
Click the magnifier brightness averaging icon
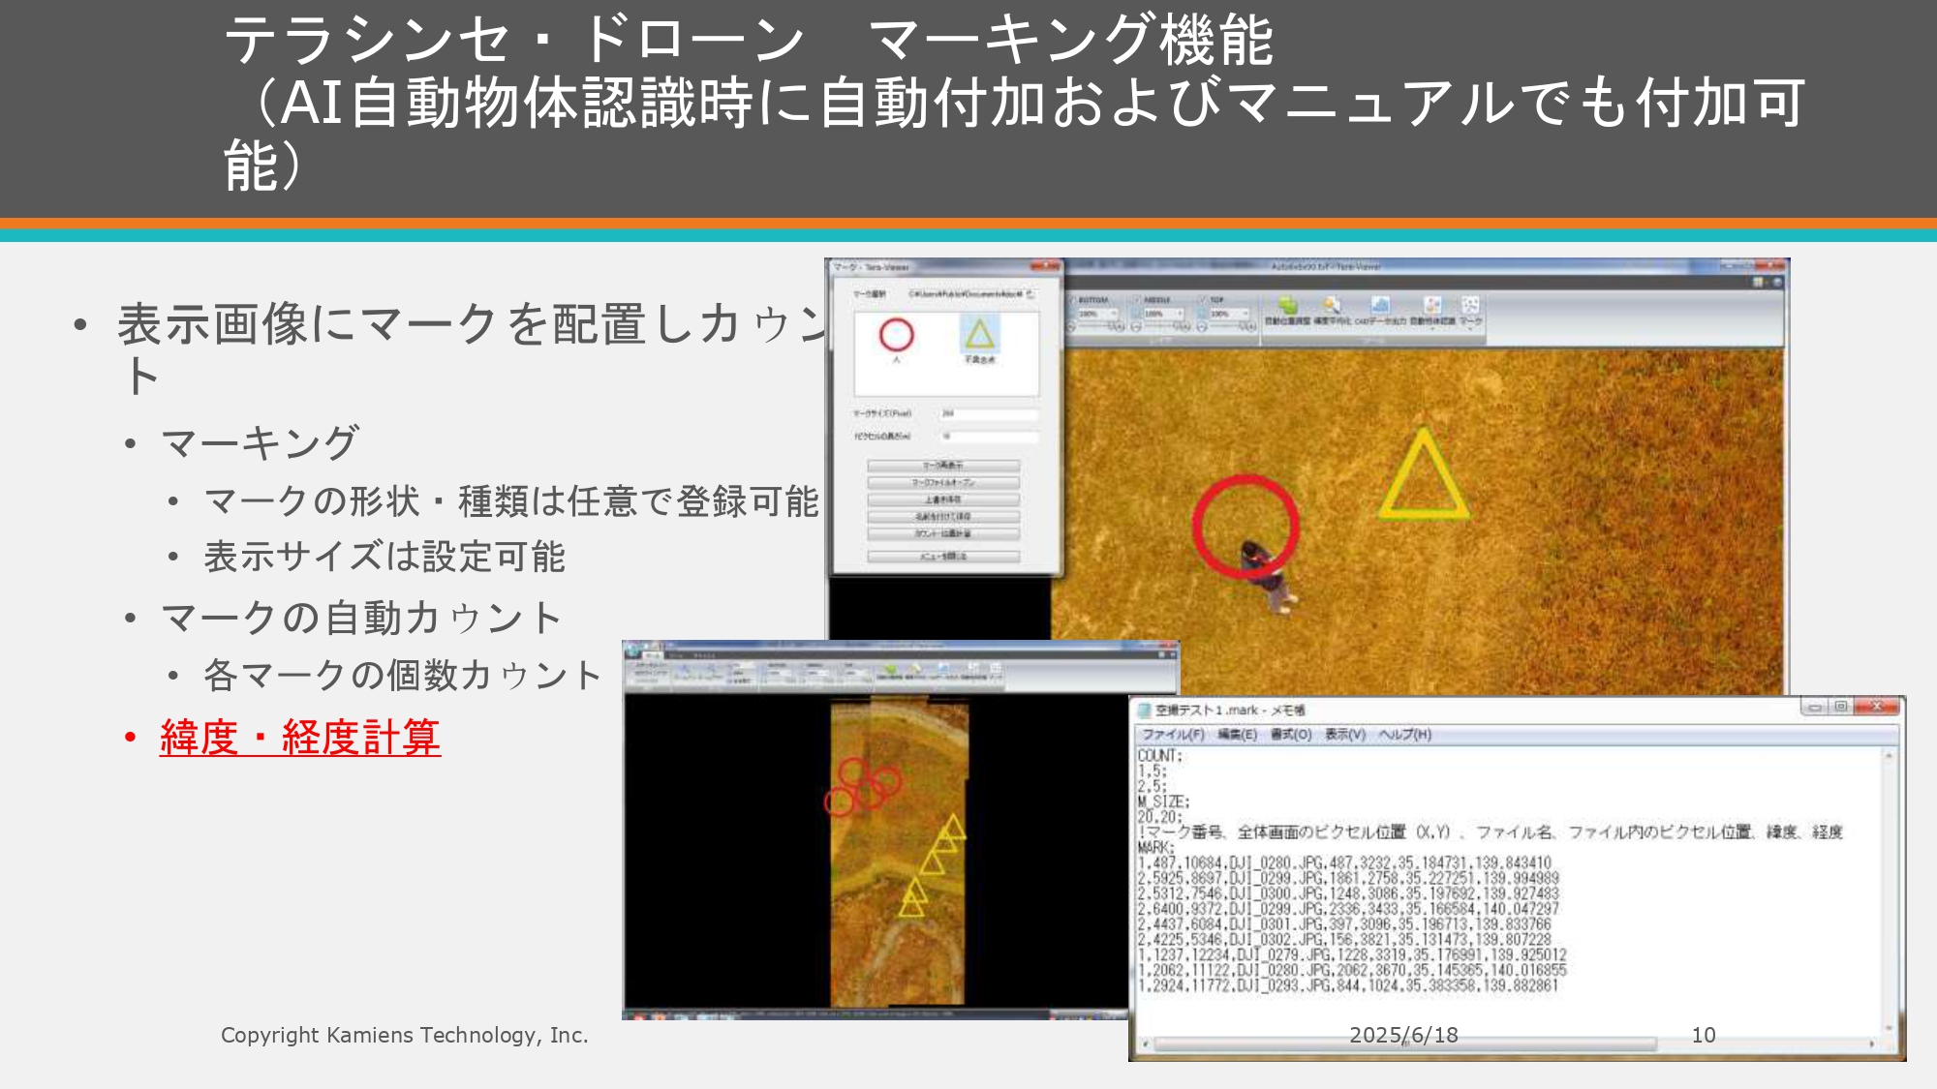point(1332,306)
